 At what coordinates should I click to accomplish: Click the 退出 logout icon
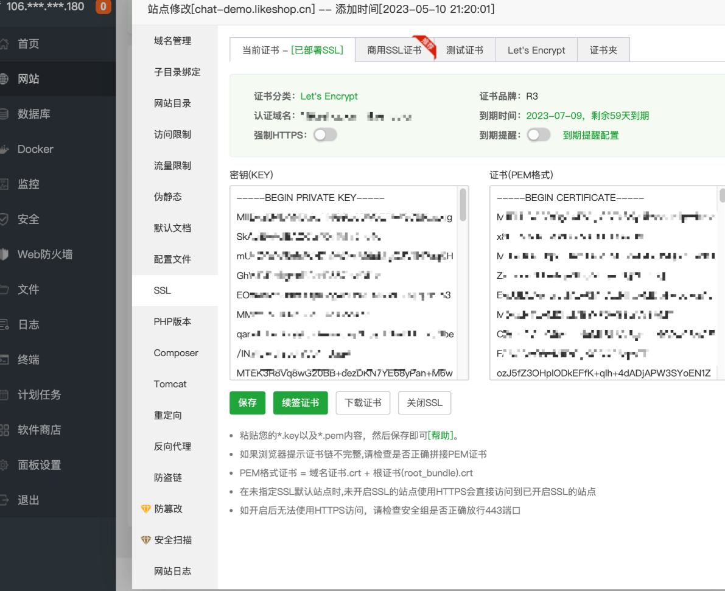(4, 500)
